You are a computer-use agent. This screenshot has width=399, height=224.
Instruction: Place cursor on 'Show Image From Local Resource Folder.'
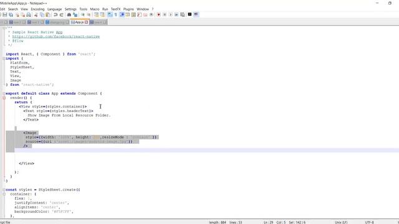click(x=69, y=115)
